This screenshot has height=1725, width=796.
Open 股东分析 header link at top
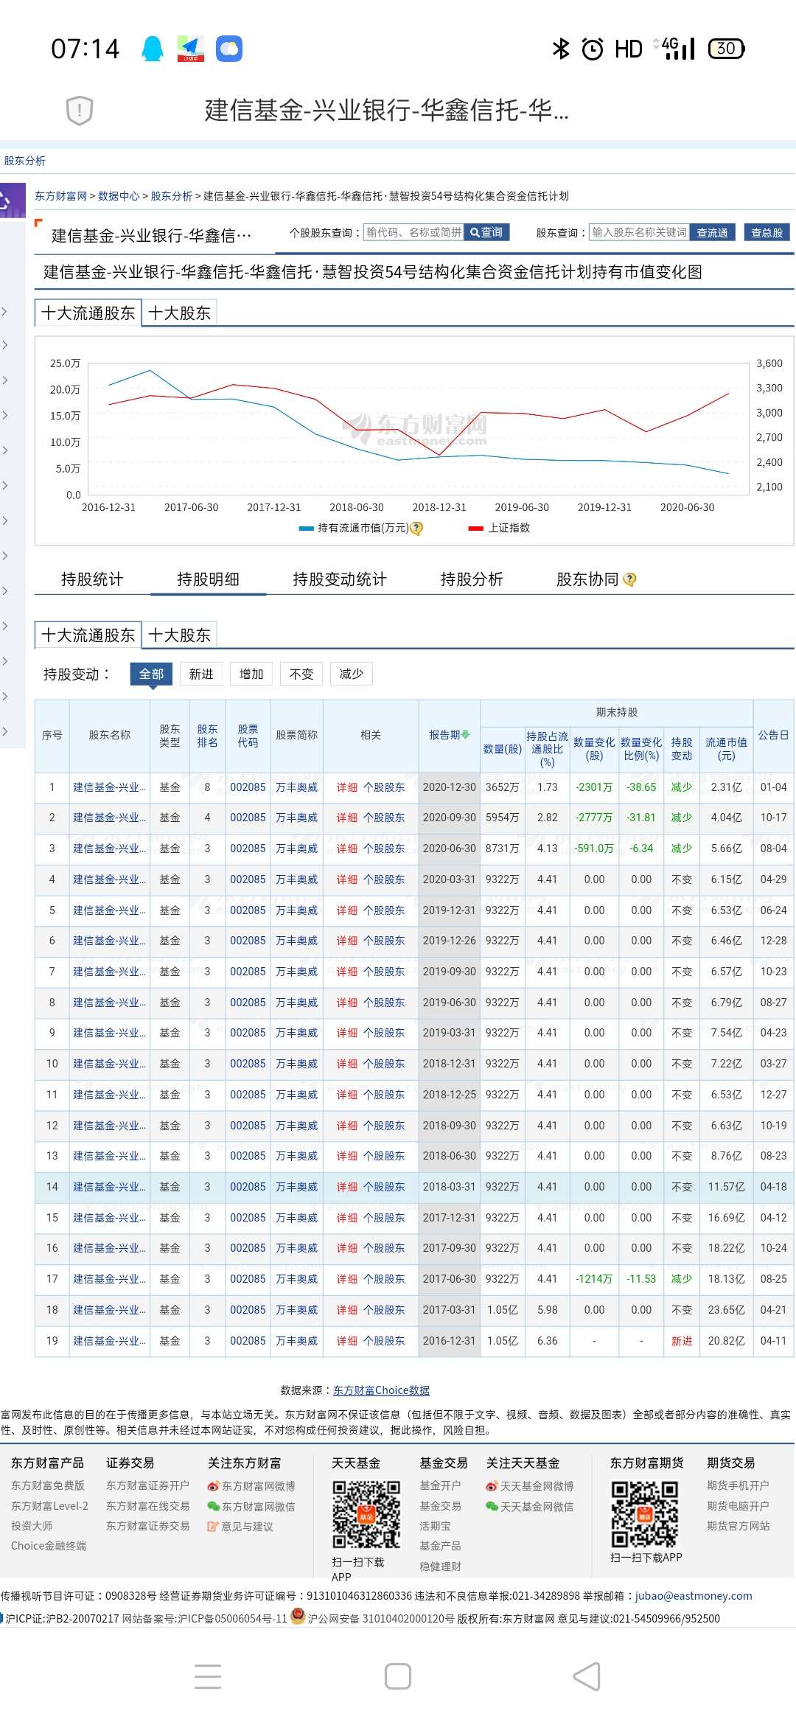(x=25, y=161)
